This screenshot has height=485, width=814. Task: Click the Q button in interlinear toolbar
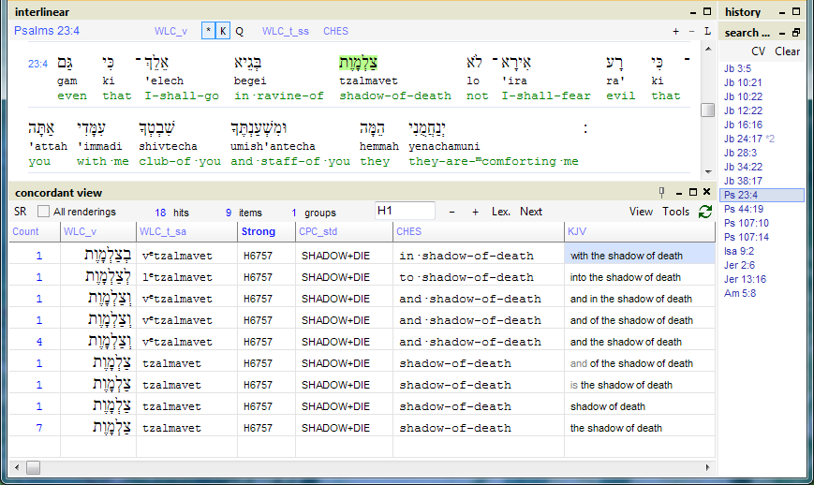click(x=239, y=31)
